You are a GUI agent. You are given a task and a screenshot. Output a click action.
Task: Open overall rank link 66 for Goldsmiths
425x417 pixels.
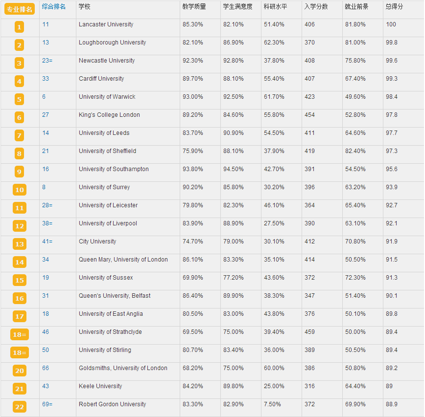(46, 368)
